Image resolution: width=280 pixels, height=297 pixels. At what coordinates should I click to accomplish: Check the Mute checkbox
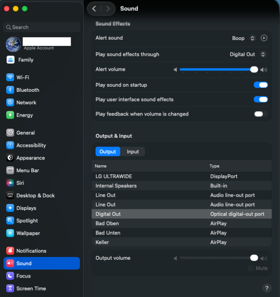(250, 268)
